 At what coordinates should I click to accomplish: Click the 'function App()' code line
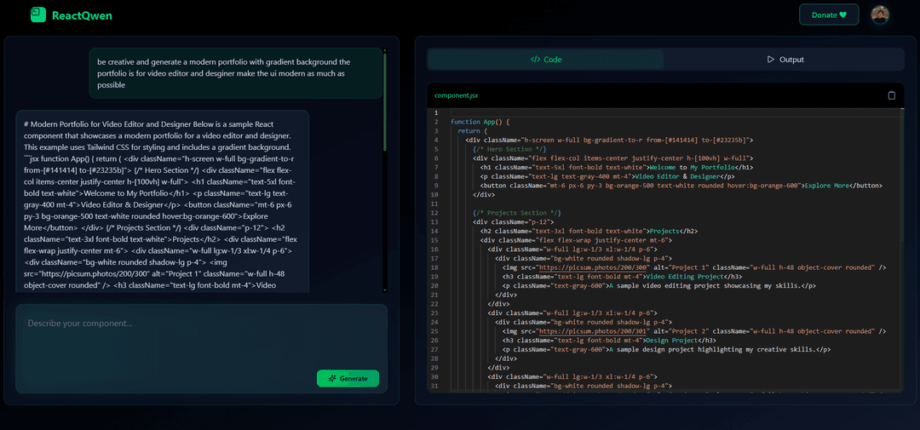[x=492, y=122]
